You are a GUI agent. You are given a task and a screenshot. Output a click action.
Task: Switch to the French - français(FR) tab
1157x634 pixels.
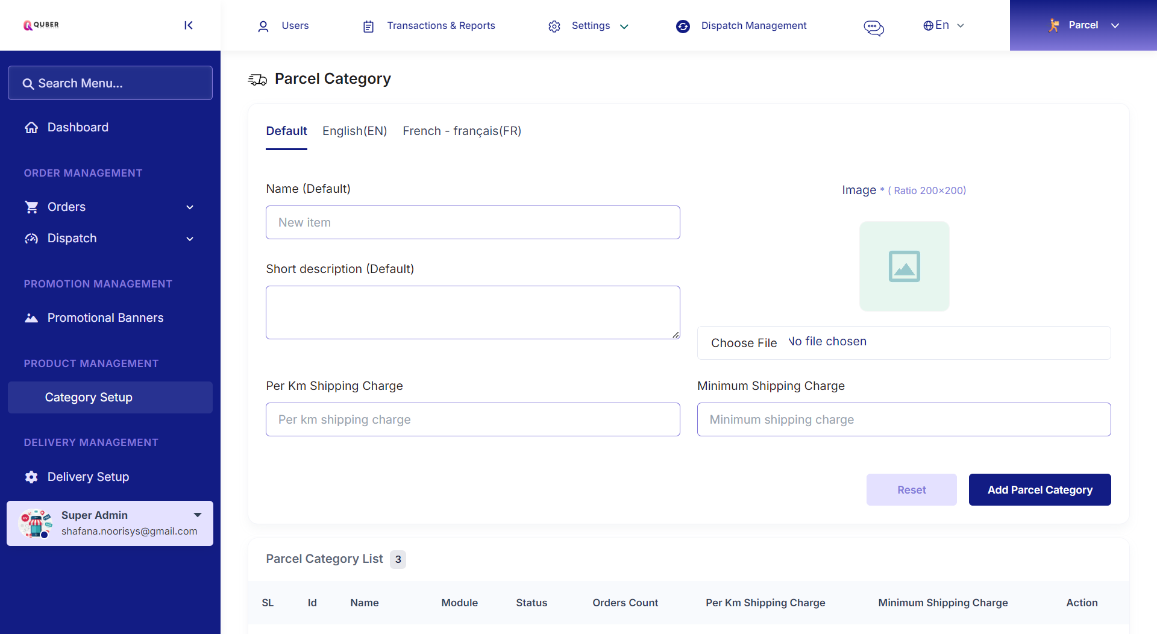[x=462, y=131]
